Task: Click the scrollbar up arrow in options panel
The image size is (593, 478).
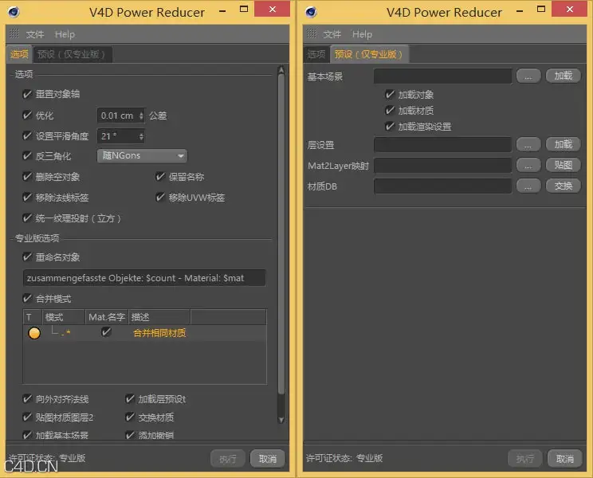Action: pyautogui.click(x=281, y=69)
